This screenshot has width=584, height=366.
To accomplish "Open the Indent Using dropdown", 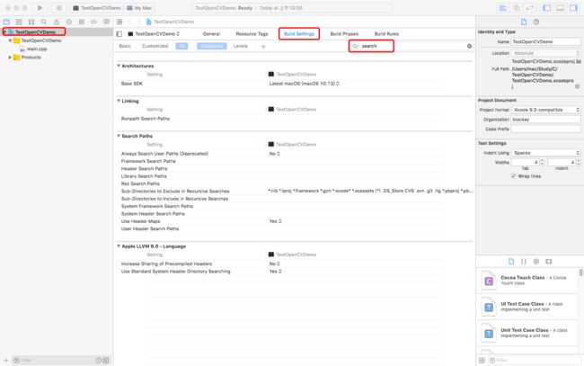I will pos(546,153).
